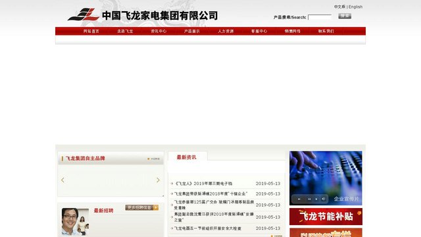Click the search submit button
Screen dimensions: 421x237
click(x=345, y=16)
